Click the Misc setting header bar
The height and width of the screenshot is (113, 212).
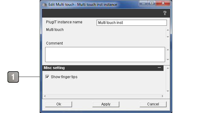click(x=103, y=68)
